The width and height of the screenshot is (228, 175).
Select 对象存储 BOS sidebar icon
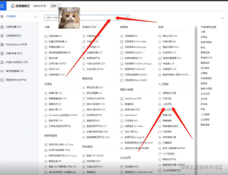click(x=2, y=53)
